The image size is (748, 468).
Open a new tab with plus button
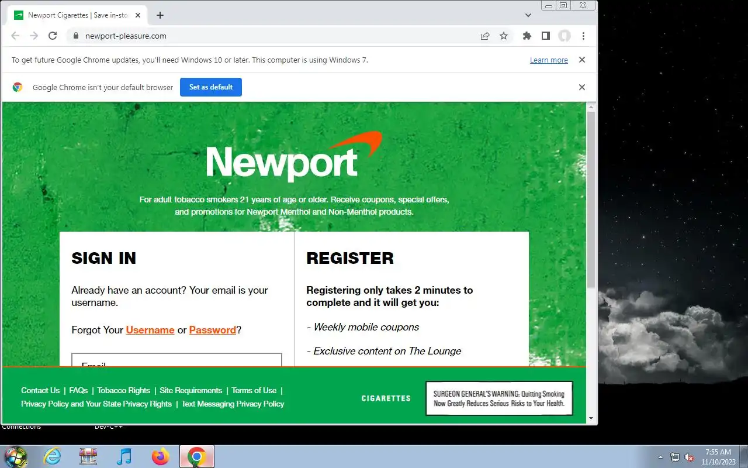point(160,15)
